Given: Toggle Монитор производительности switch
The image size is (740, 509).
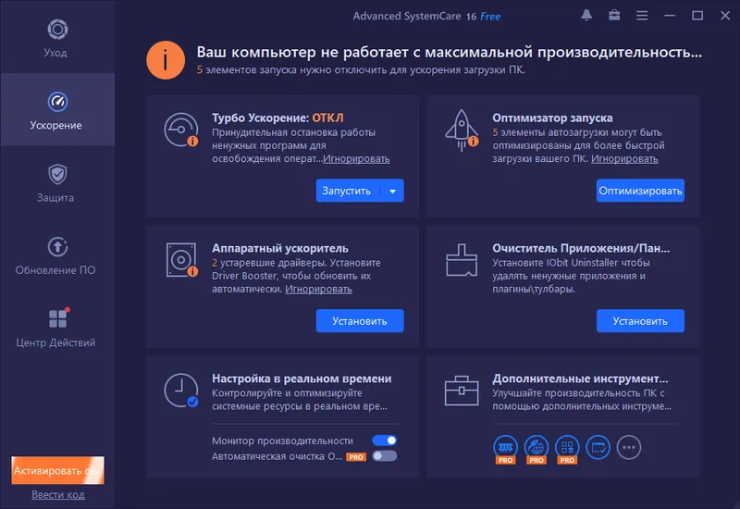Looking at the screenshot, I should (x=385, y=441).
